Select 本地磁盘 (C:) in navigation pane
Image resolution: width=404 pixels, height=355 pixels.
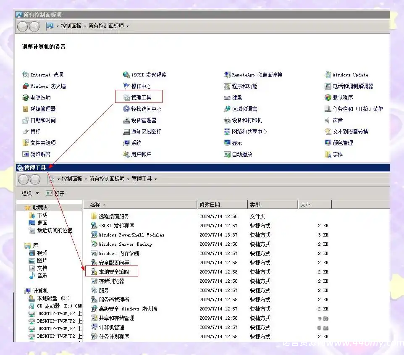coord(49,299)
